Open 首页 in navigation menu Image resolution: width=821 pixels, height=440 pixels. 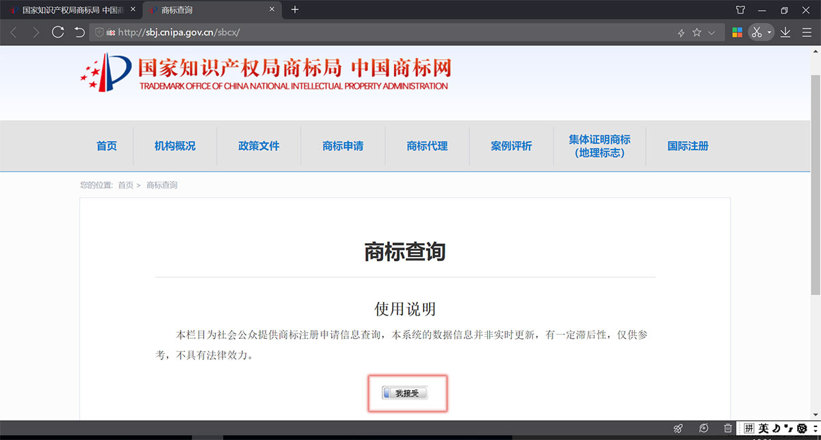(x=107, y=146)
